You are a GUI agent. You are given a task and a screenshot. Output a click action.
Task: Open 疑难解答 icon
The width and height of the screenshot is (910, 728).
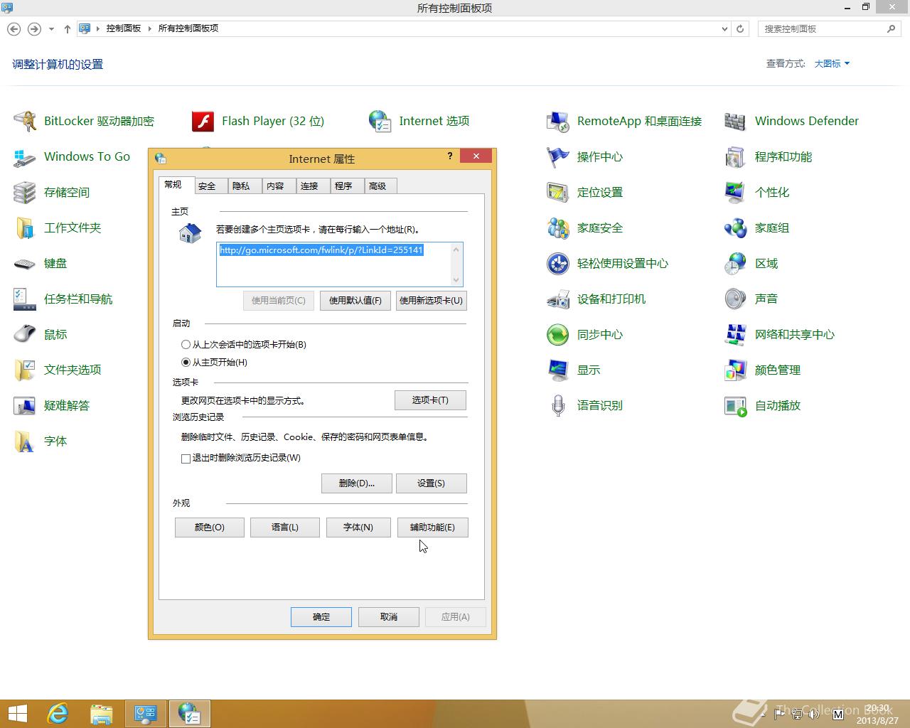(25, 406)
